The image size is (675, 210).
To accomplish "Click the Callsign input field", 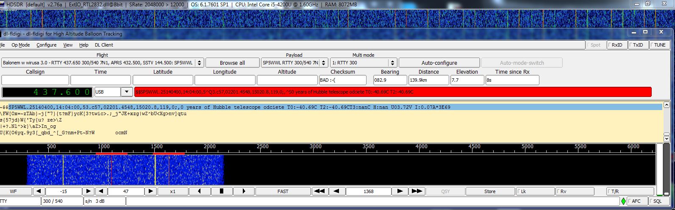I will click(x=35, y=80).
